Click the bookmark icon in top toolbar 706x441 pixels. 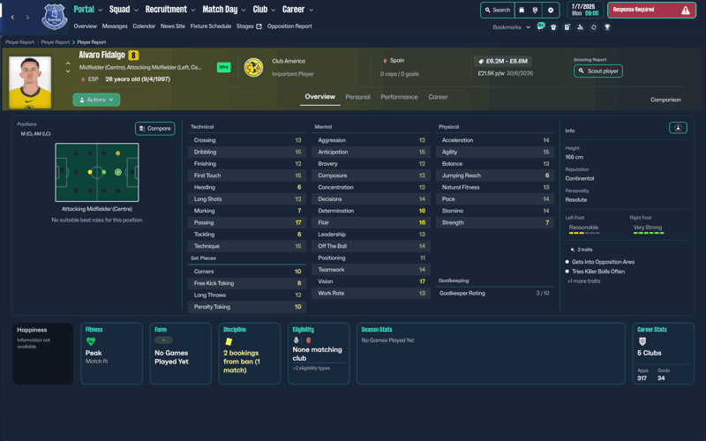pos(522,10)
